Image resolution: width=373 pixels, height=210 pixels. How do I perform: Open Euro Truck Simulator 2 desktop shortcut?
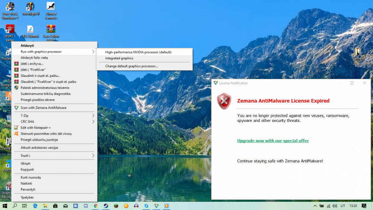point(10,11)
